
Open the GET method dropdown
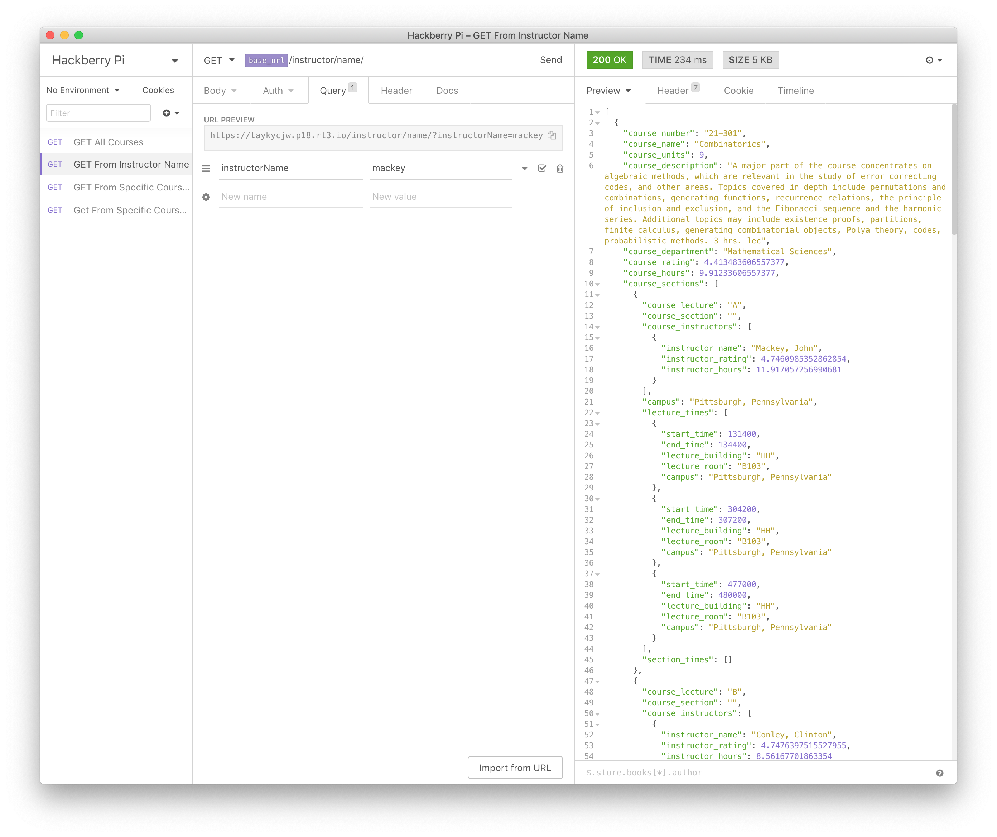pos(219,60)
